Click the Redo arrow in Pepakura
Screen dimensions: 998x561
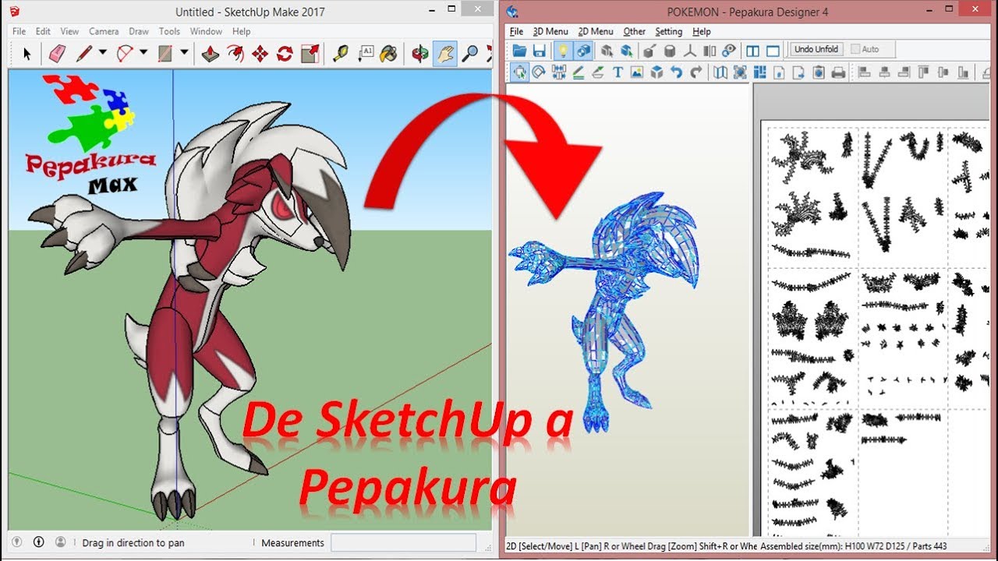(x=695, y=72)
